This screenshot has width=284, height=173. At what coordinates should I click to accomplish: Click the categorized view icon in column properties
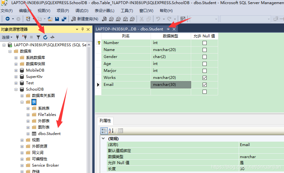click(104, 131)
